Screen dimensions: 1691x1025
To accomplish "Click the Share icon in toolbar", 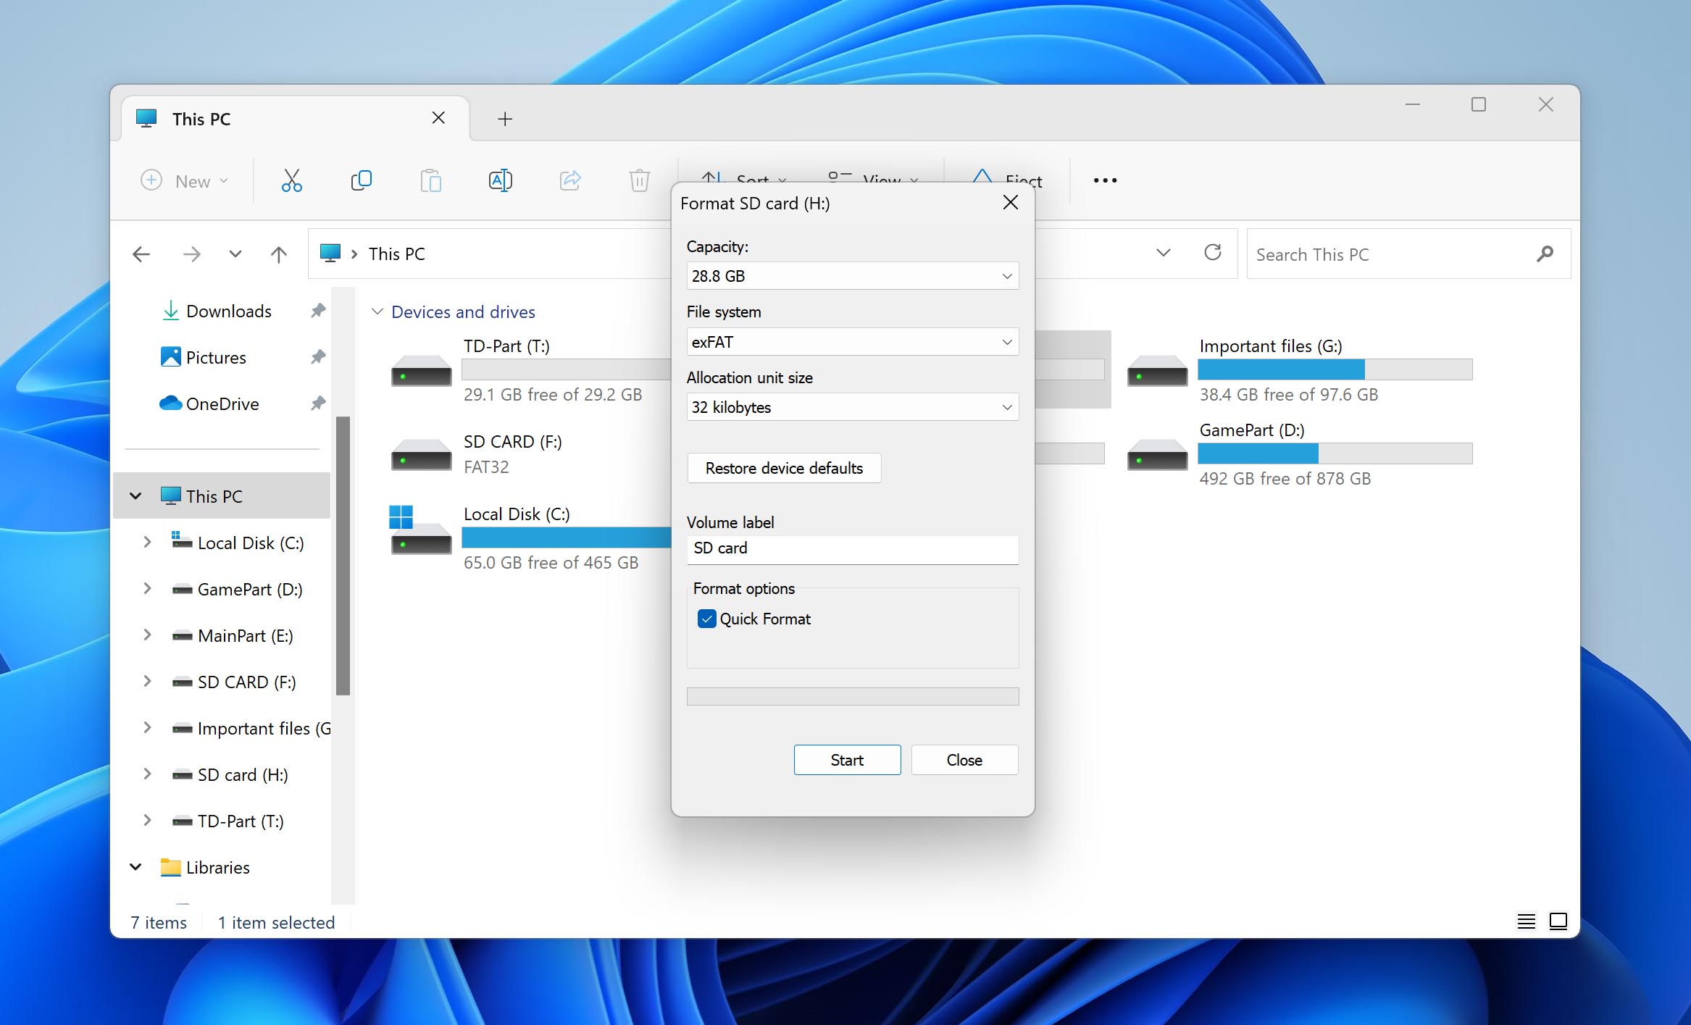I will (x=570, y=180).
